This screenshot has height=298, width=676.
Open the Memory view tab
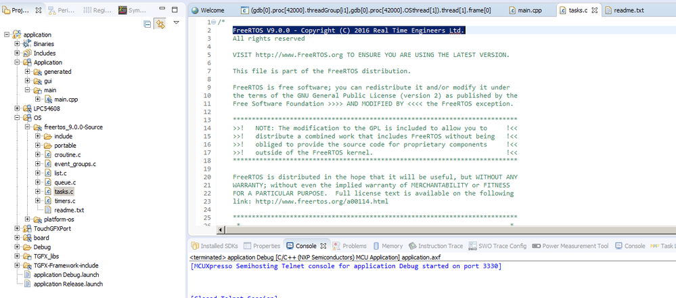388,246
